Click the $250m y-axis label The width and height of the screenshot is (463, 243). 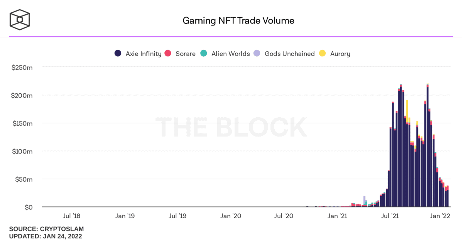click(x=23, y=67)
